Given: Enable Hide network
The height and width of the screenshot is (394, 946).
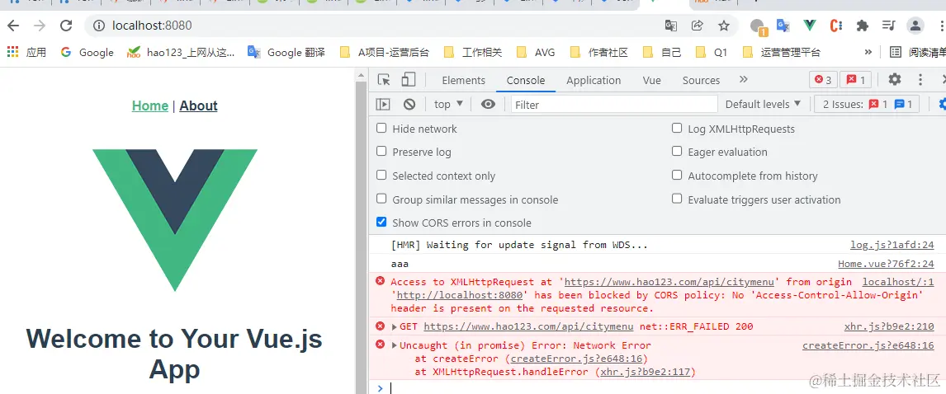Looking at the screenshot, I should (x=381, y=129).
